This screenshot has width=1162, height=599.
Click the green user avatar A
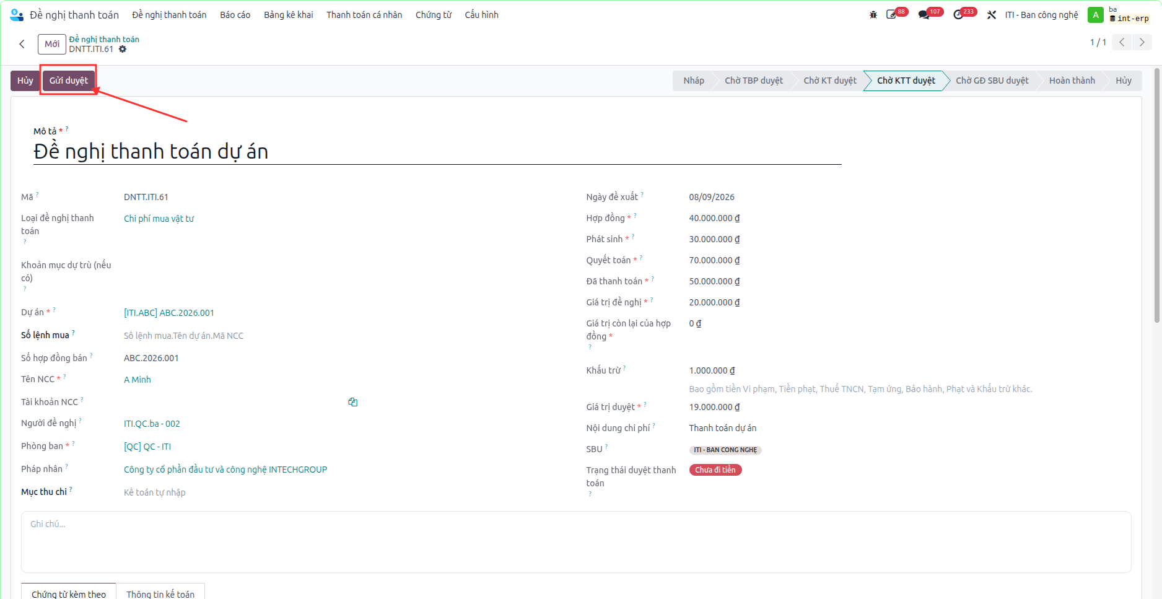click(1096, 15)
